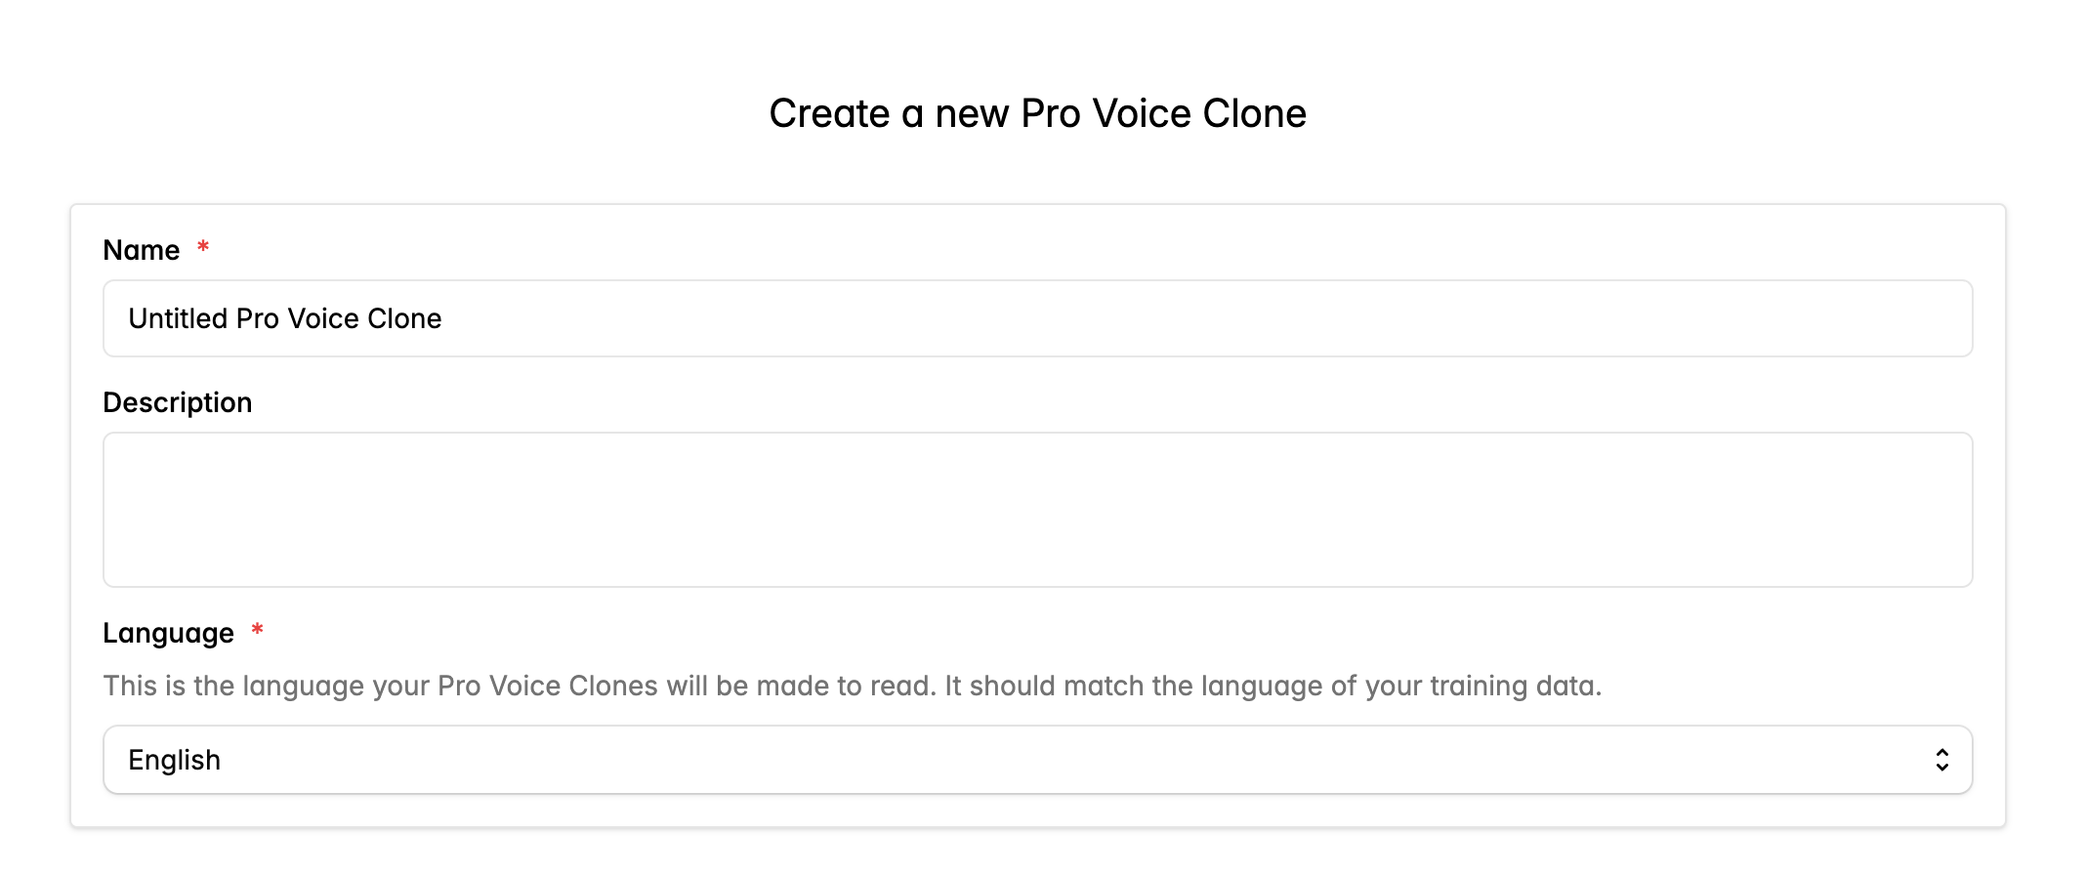Screen dimensions: 2086x875
Task: Click the 'Name' field label
Action: (142, 250)
